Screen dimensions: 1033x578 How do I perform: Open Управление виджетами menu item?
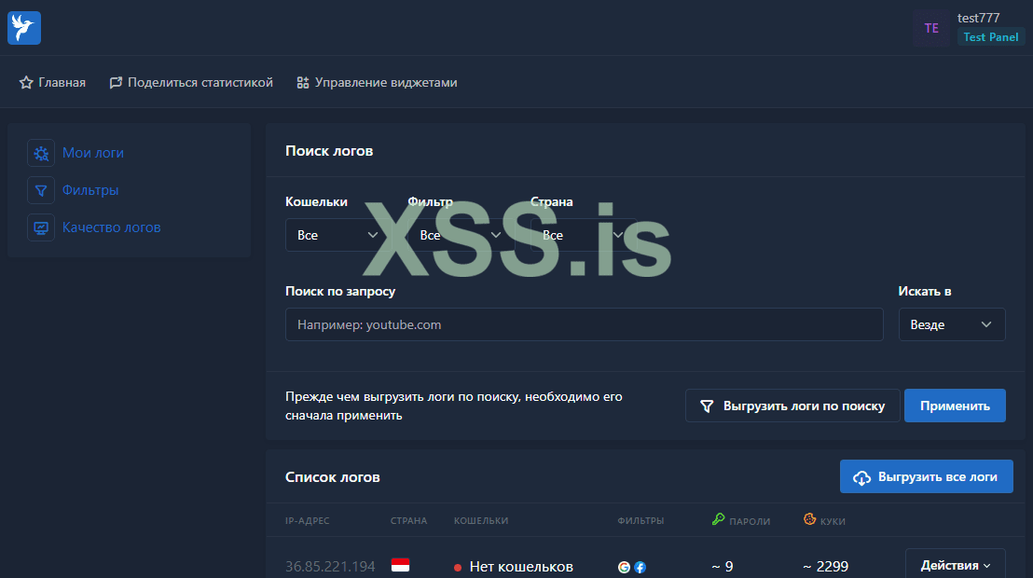pos(377,82)
